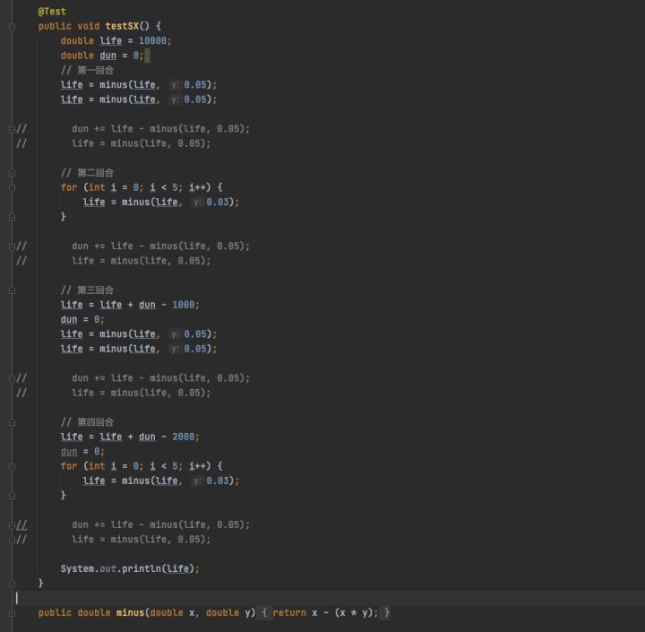Image resolution: width=645 pixels, height=632 pixels.
Task: Click 'minus' name in the public double minus declaration
Action: (130, 612)
